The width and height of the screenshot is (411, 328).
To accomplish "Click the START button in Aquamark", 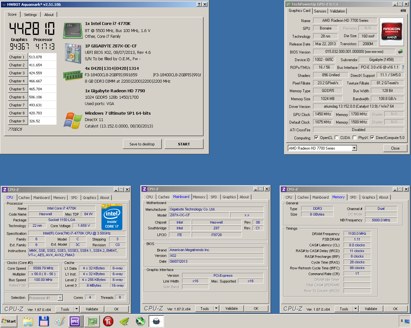I will (184, 144).
